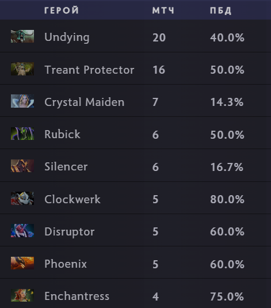
Task: Click the Undying hero portrait icon
Action: pos(22,36)
